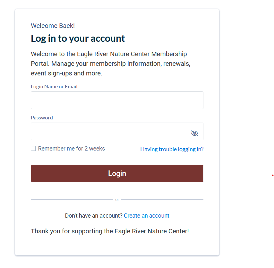Click the or divider text
This screenshot has width=274, height=268.
[x=117, y=199]
